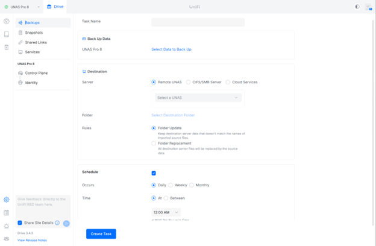Select the At time option
The height and width of the screenshot is (246, 376).
[154, 198]
